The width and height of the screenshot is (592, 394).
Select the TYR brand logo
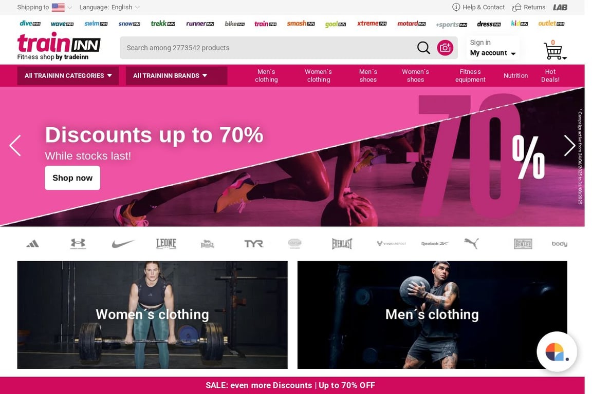click(253, 244)
